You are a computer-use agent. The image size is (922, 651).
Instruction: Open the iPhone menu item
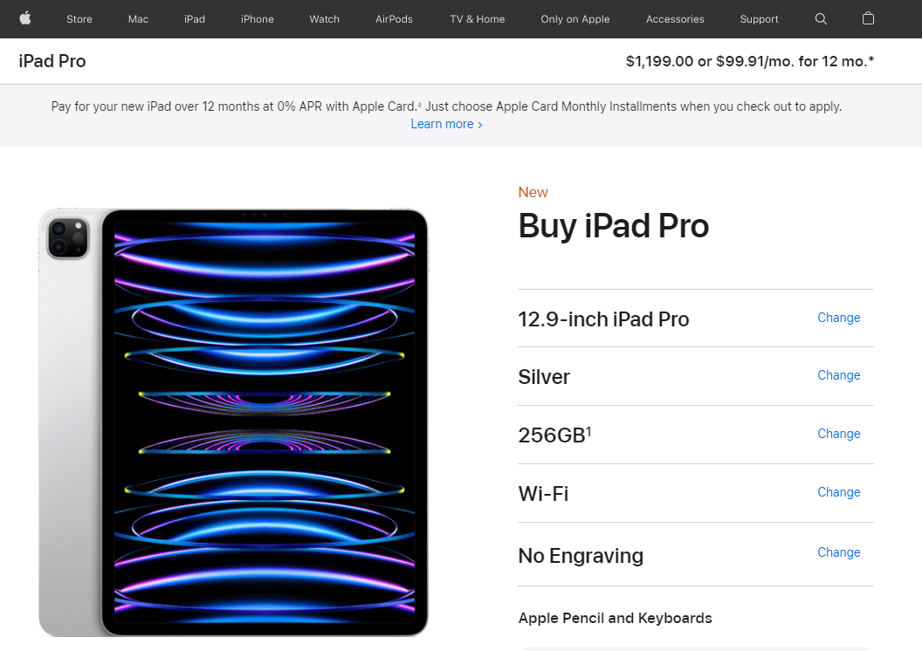257,18
